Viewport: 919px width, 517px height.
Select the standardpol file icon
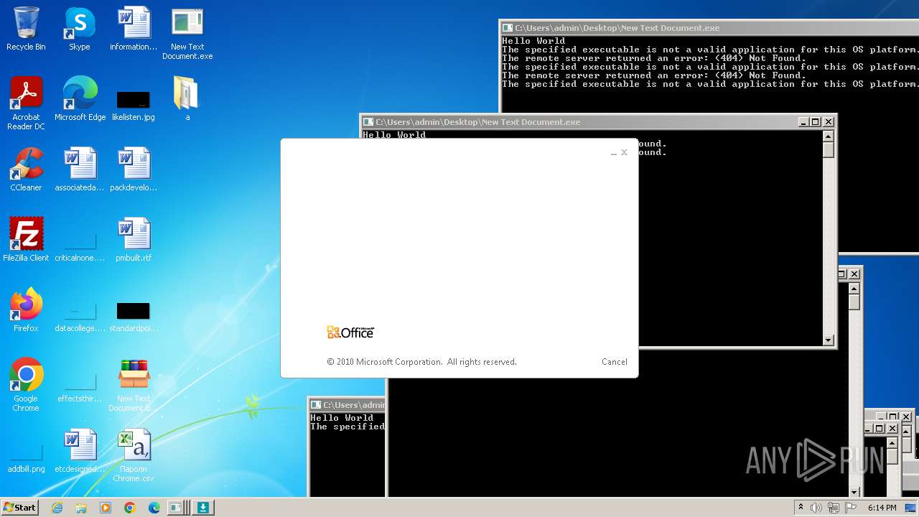134,316
